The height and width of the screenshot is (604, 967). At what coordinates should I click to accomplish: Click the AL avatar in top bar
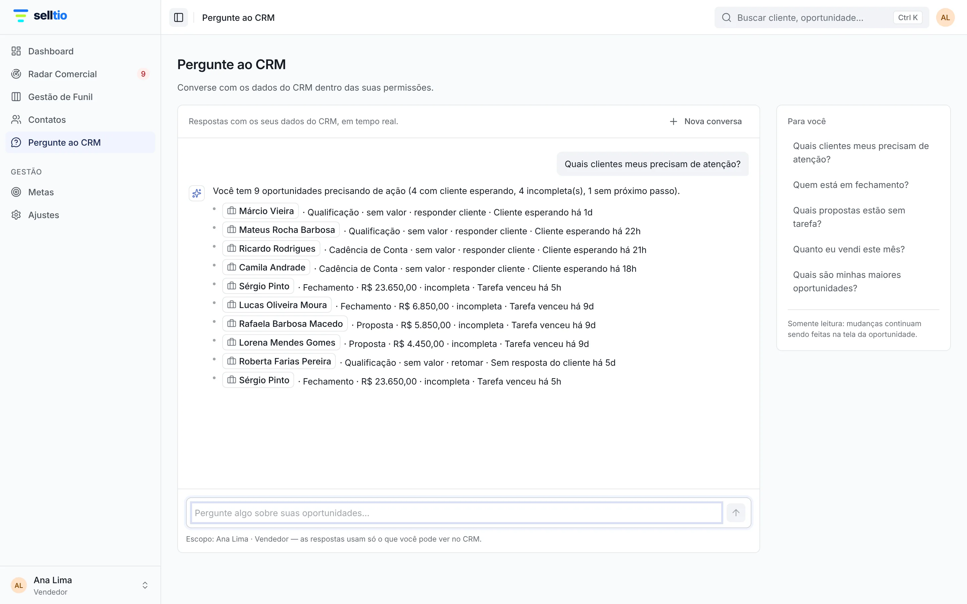(945, 17)
